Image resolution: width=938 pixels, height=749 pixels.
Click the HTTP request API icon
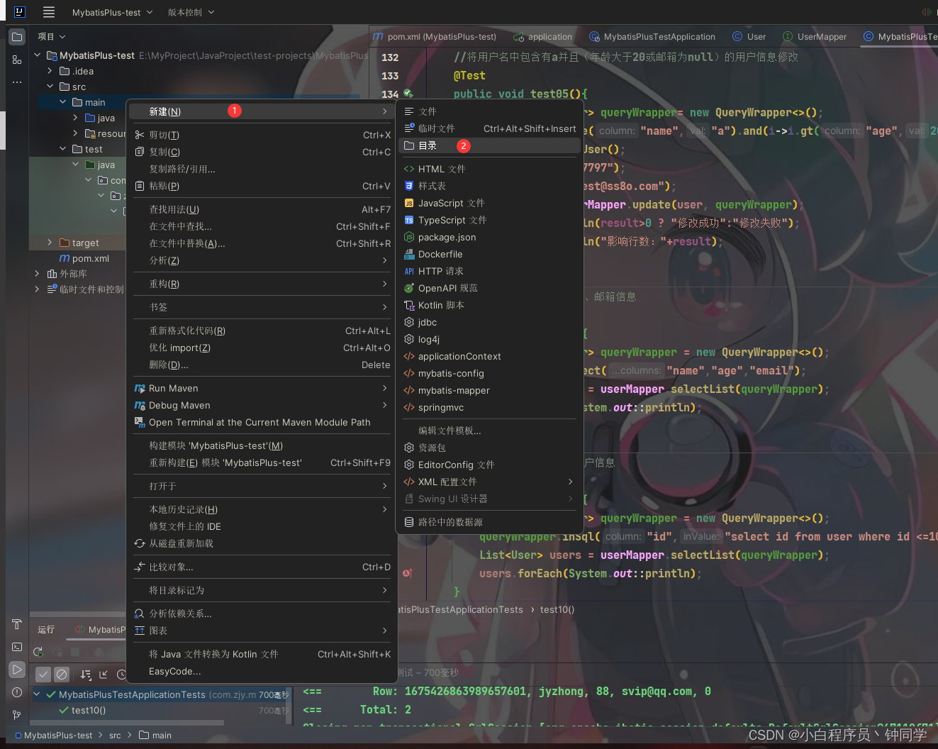(x=409, y=271)
